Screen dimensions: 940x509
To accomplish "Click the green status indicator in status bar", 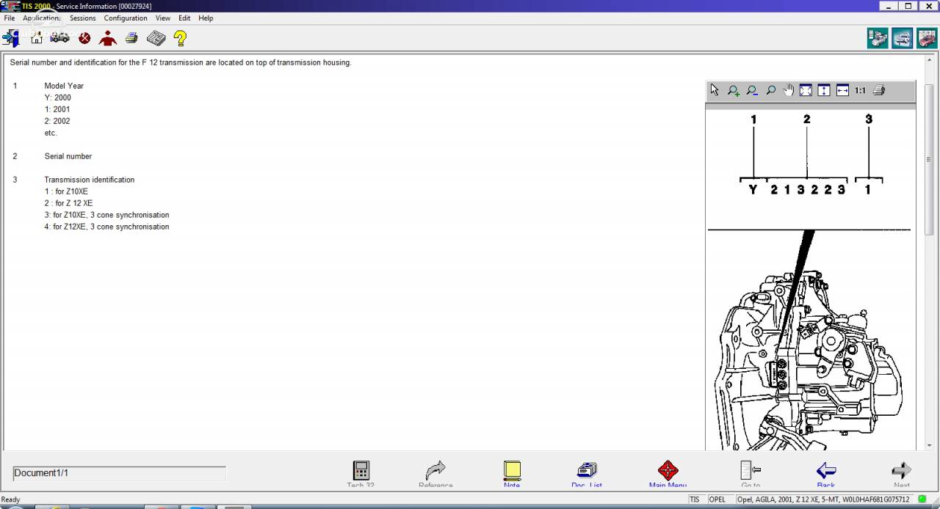I will tap(922, 499).
